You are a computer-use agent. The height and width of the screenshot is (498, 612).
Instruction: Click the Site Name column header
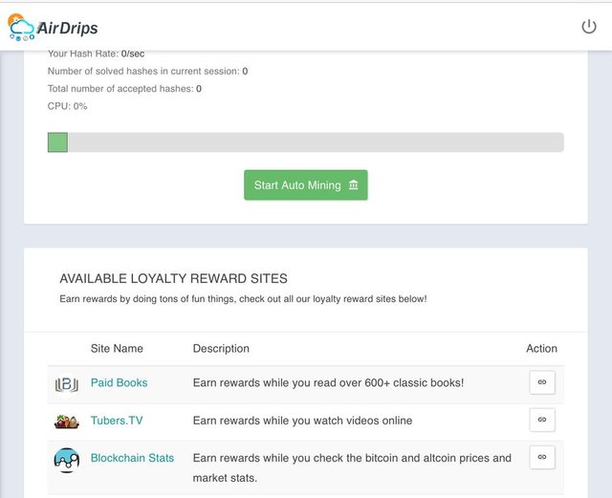pyautogui.click(x=117, y=348)
